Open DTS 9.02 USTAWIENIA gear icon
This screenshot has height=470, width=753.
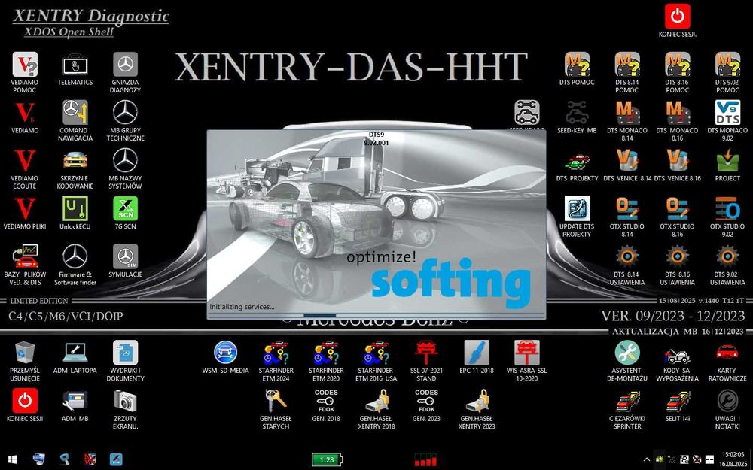(727, 256)
